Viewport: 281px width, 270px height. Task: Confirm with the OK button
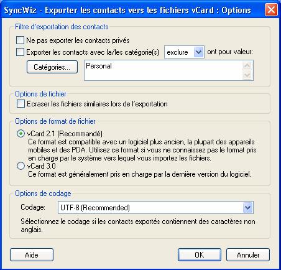coord(200,255)
